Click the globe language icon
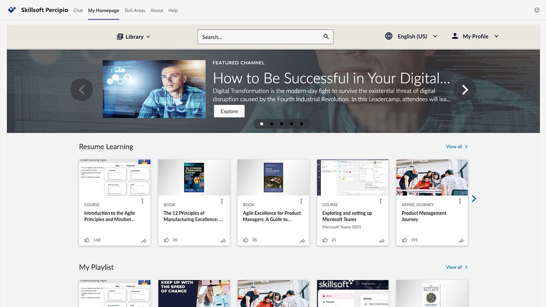Image resolution: width=546 pixels, height=307 pixels. (x=389, y=36)
